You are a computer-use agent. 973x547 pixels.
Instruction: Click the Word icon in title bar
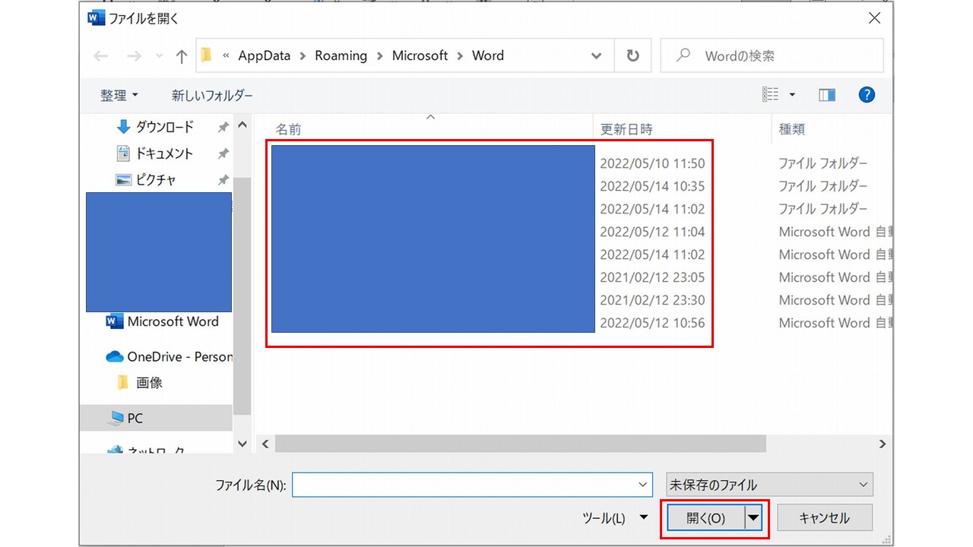click(96, 17)
